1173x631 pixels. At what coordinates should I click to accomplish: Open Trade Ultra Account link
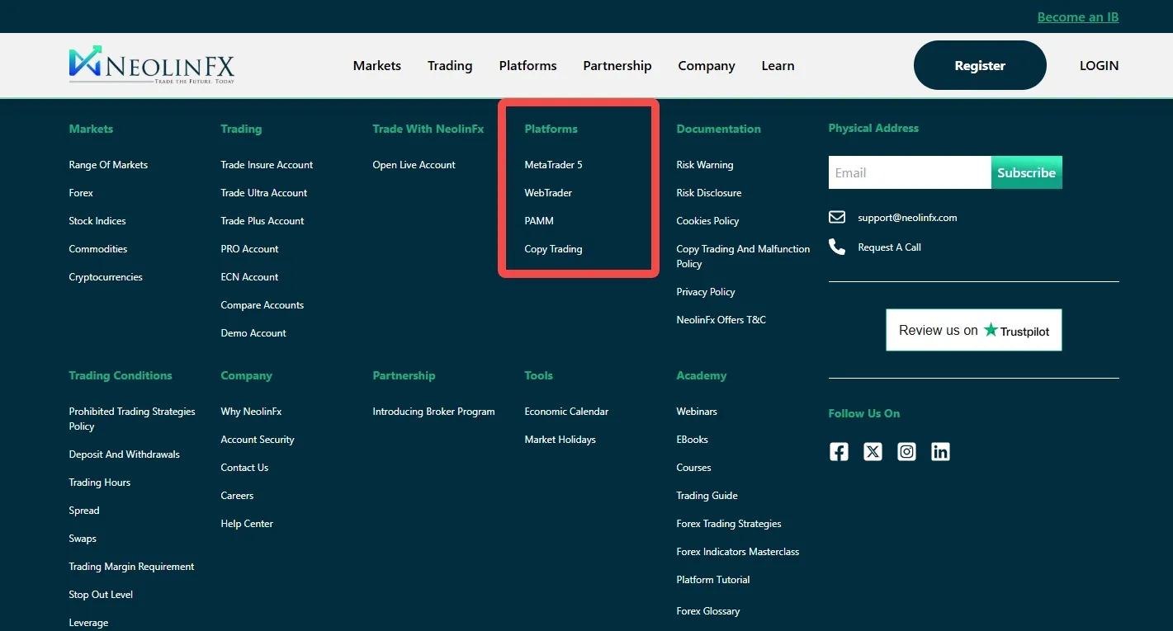pos(263,193)
